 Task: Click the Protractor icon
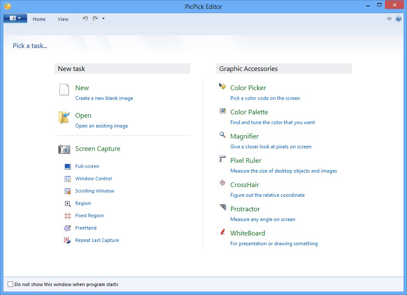223,207
